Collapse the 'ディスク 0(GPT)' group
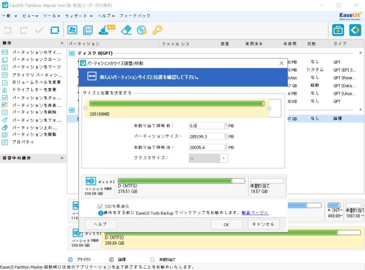Screen dimensions: 365x270 coord(360,53)
